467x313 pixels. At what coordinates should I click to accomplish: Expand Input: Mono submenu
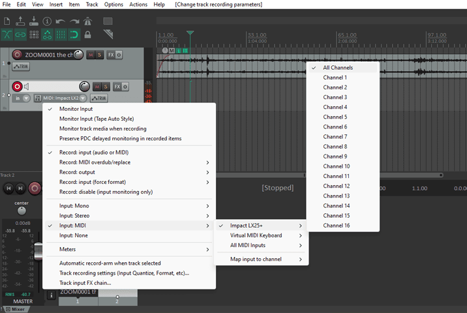(129, 206)
